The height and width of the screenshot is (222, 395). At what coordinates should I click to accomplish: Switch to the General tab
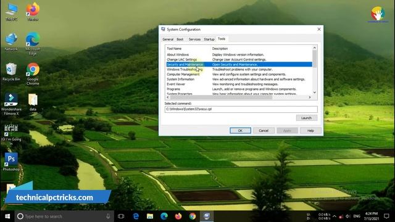(x=168, y=39)
